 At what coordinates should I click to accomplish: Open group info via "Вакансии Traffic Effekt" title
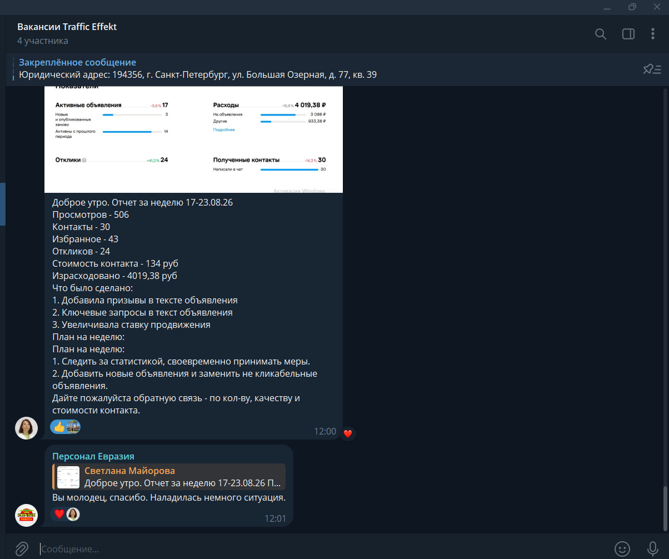(67, 27)
